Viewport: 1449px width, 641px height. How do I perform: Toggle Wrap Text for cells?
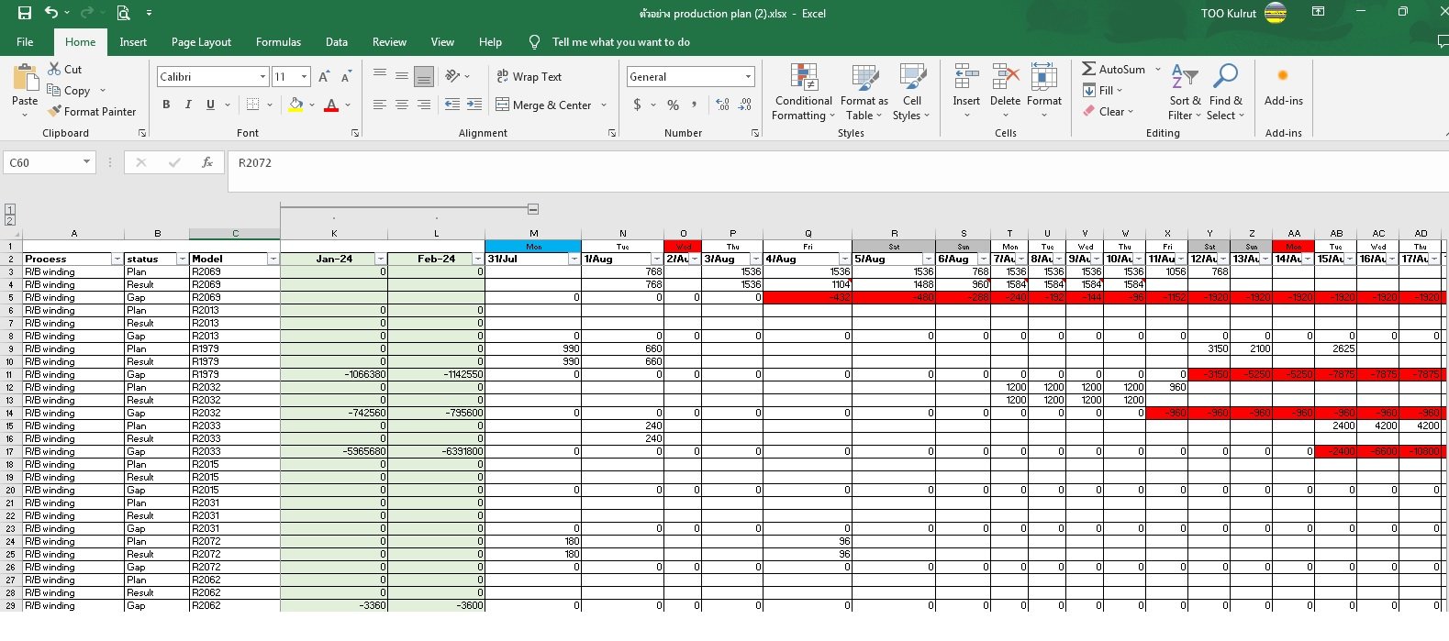[x=529, y=77]
